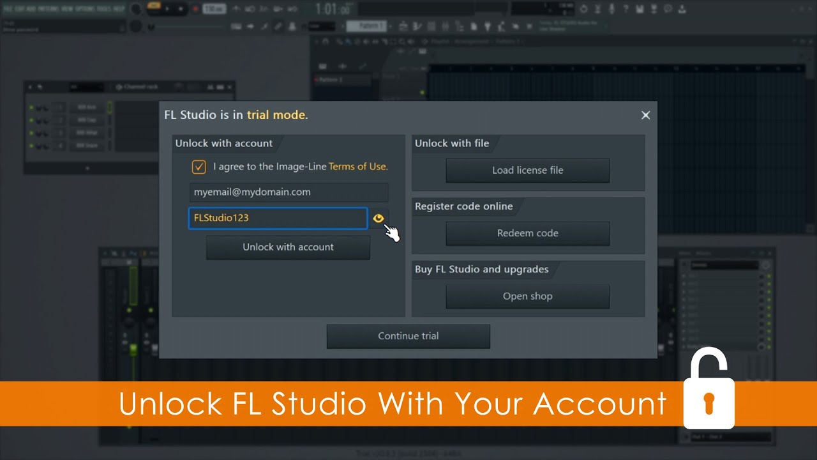Click the 'Buy FL Studio and upgrades' header
Viewport: 817px width, 460px height.
pos(482,269)
